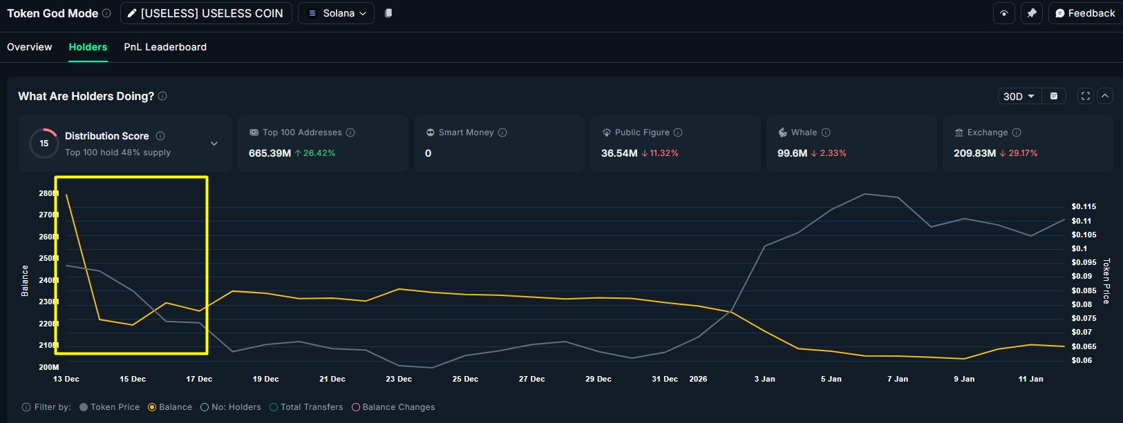Open the calendar date picker icon
1123x423 pixels.
click(x=1054, y=96)
